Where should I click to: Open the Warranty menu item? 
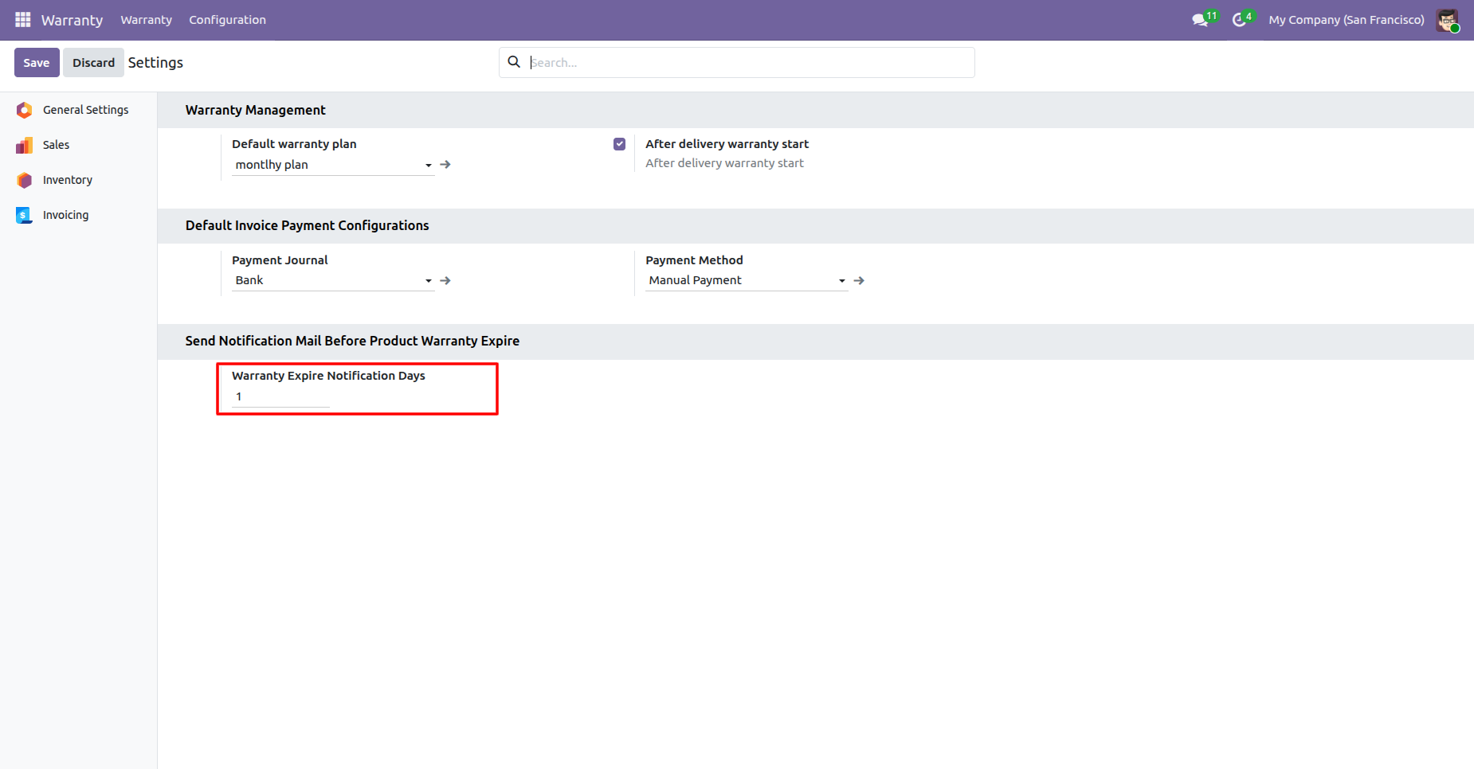[x=146, y=20]
